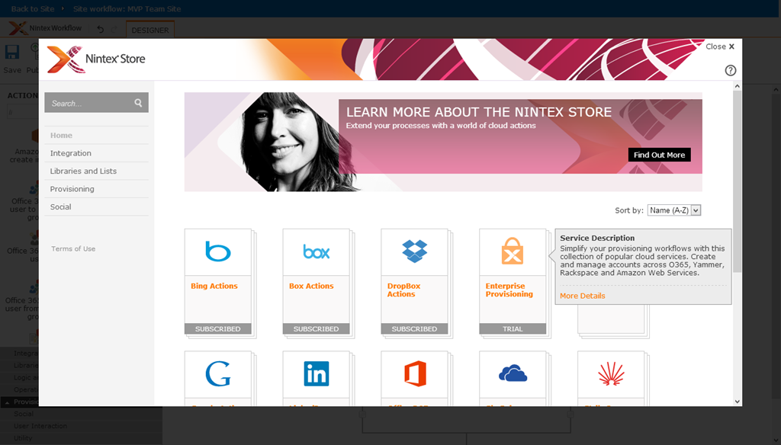Viewport: 781px width, 445px height.
Task: Select the Enterprise Provisioning bag icon
Action: 513,251
